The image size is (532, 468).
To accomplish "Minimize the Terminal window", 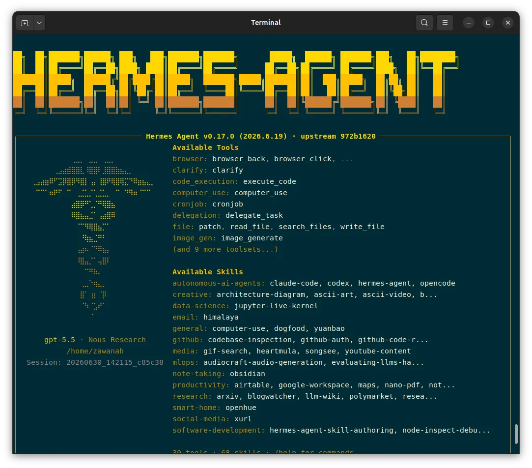I will click(x=469, y=23).
